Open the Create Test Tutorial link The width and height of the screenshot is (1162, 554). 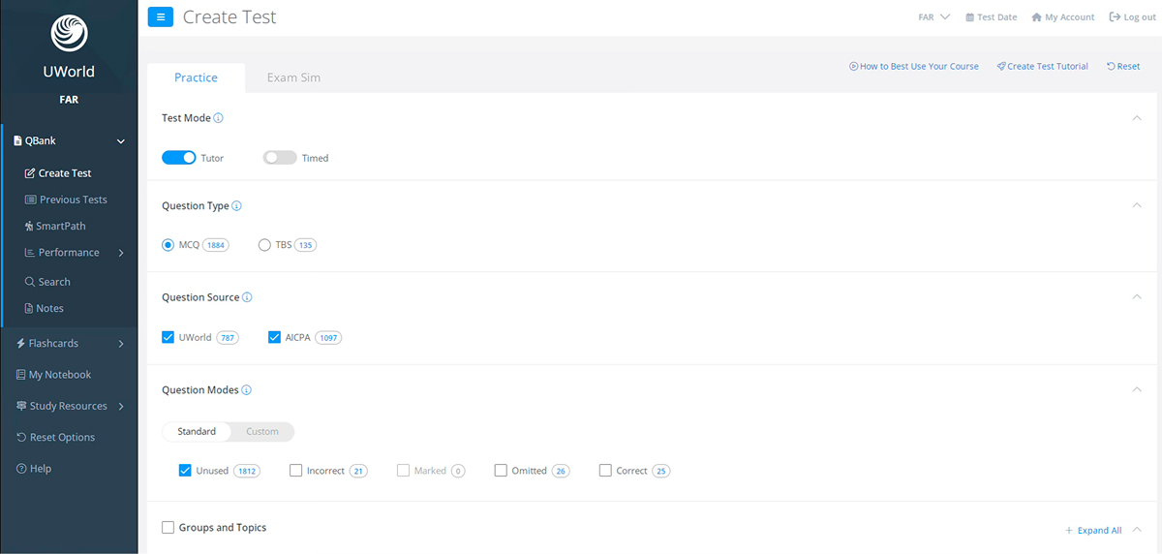[x=1042, y=67]
